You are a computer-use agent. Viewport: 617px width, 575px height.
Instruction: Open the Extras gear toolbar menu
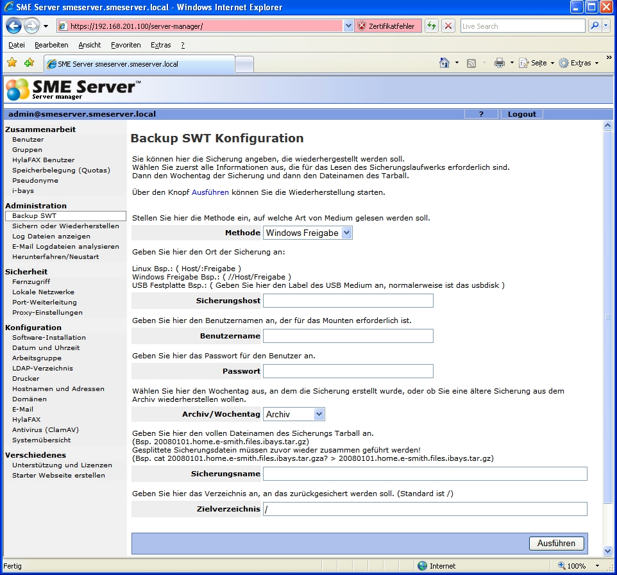pyautogui.click(x=579, y=63)
